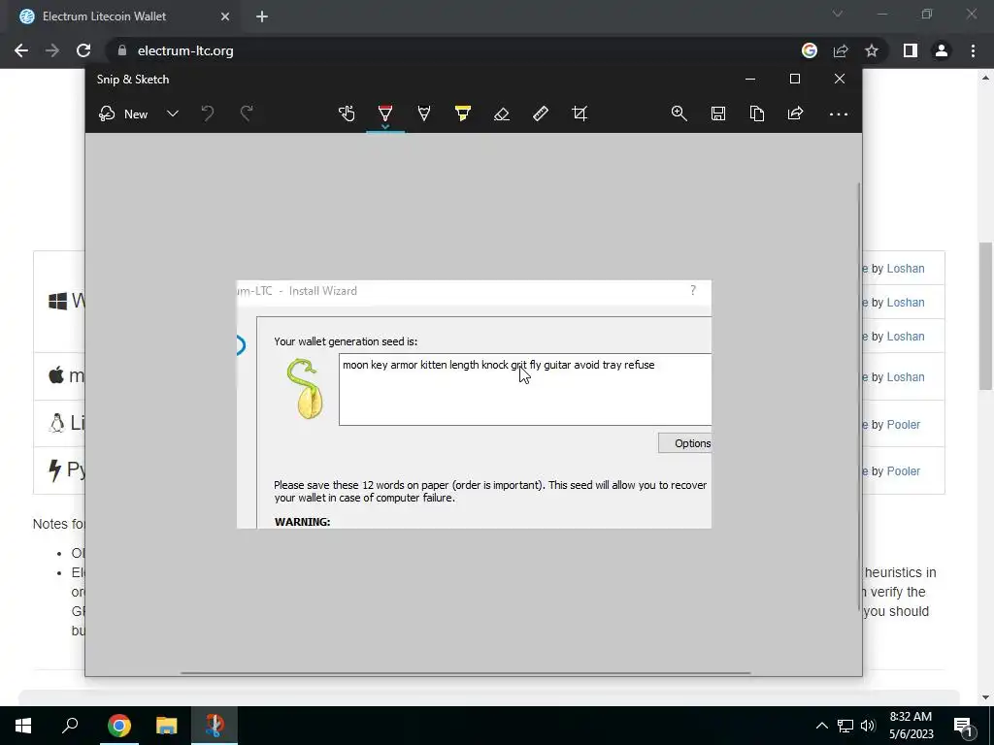This screenshot has height=745, width=994.
Task: Select the Pencil tool
Action: 424,114
